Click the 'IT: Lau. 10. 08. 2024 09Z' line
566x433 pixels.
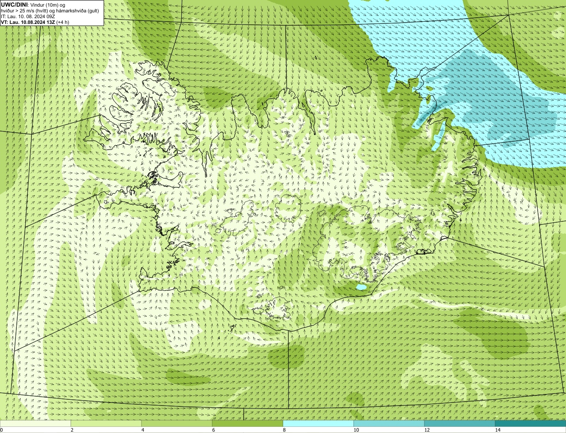coord(28,16)
